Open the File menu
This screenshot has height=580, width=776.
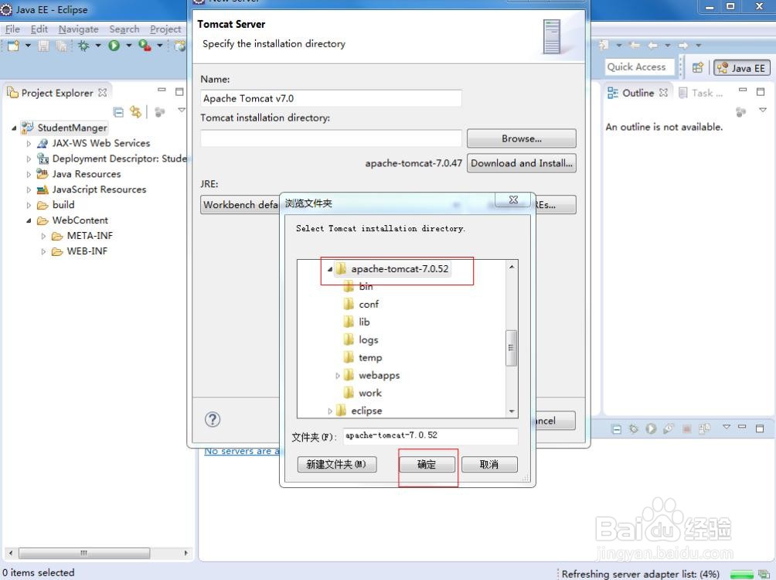12,29
